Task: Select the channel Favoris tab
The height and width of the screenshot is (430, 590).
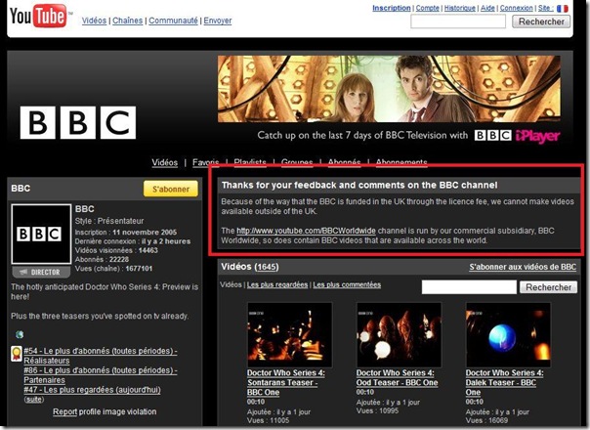Action: tap(205, 162)
